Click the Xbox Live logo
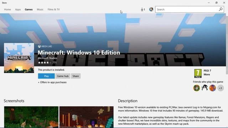The image size is (228, 128). [x=45, y=47]
